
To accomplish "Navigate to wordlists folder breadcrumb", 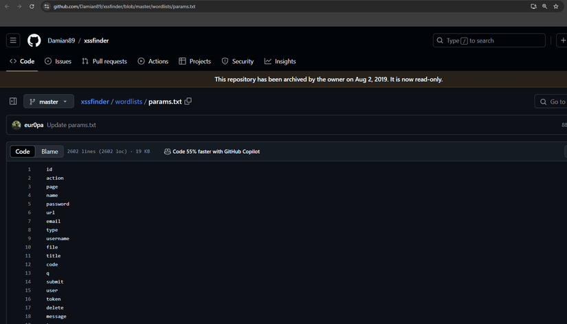I will (129, 102).
